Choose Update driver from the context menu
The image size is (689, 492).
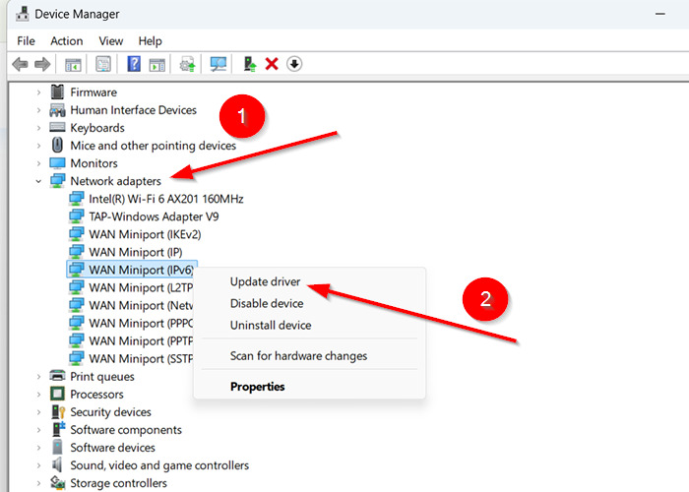pyautogui.click(x=265, y=282)
